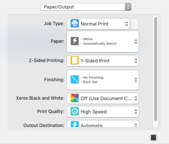Open the Paper dropdown showing White
This screenshot has height=144, width=169.
coord(103,42)
